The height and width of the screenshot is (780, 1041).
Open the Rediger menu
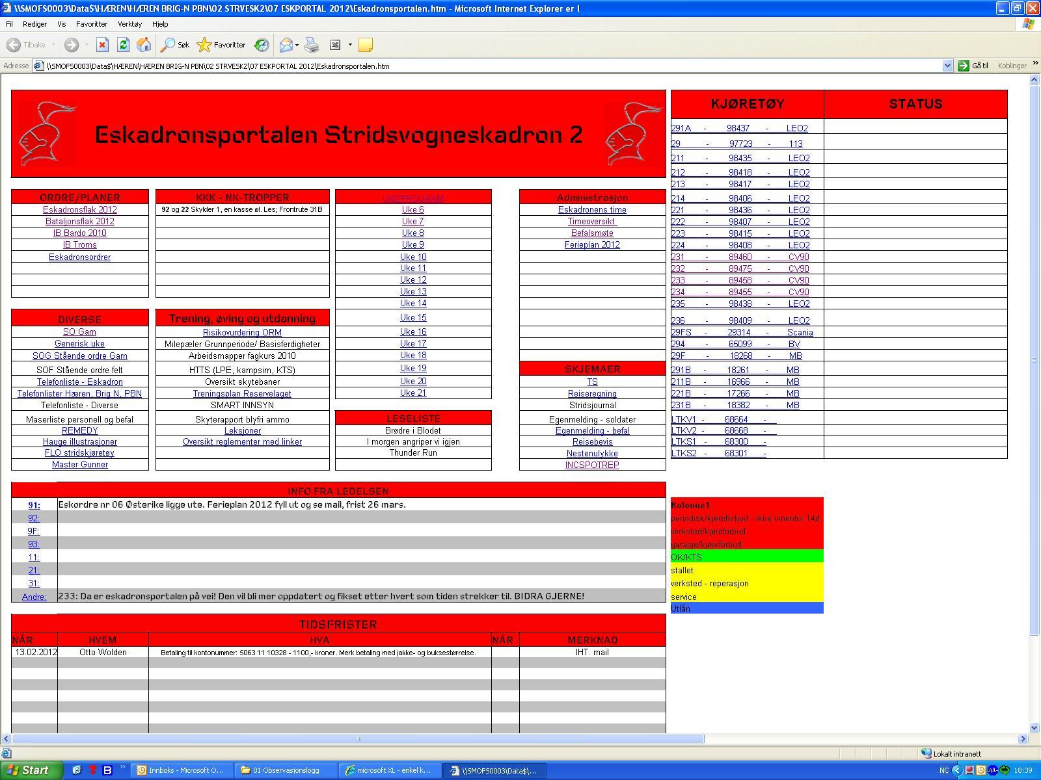click(34, 24)
